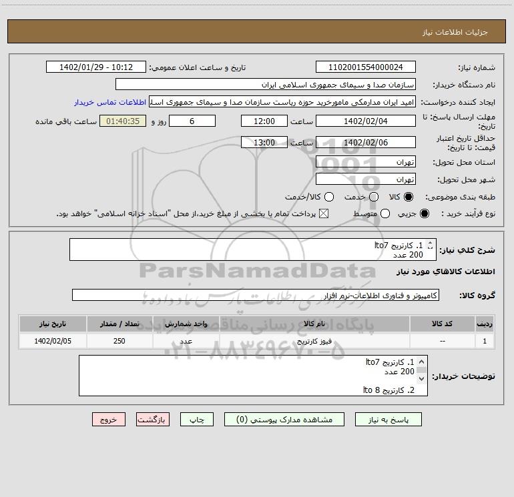Viewport: 514px width, 497px height.
Task: Click the شماره نیاز field 1102001554000024
Action: coord(366,67)
